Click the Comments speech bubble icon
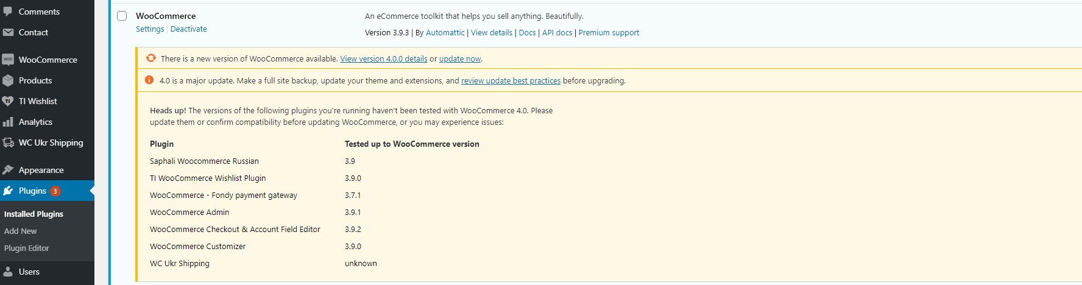1082x285 pixels. coord(8,12)
